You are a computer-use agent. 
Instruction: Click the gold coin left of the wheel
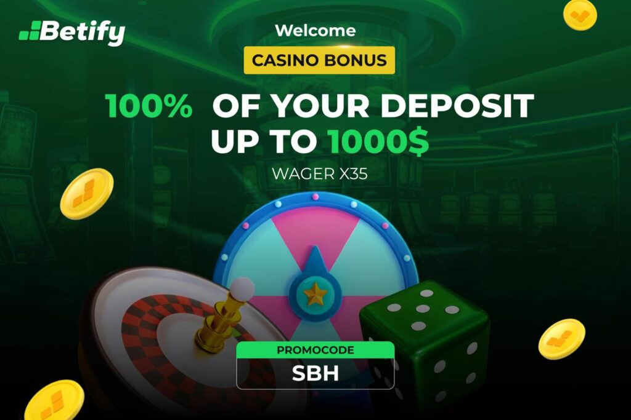pyautogui.click(x=86, y=194)
